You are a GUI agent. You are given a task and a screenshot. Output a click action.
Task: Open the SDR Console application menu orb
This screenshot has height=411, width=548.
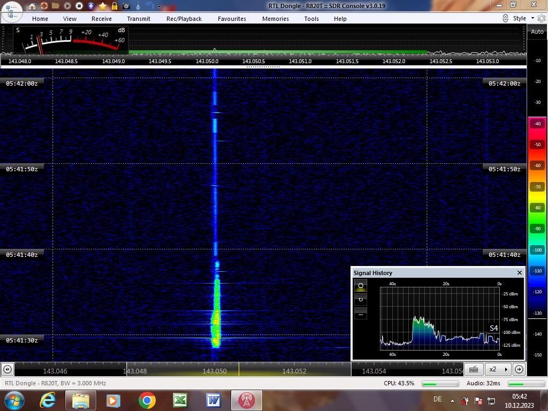[12, 11]
